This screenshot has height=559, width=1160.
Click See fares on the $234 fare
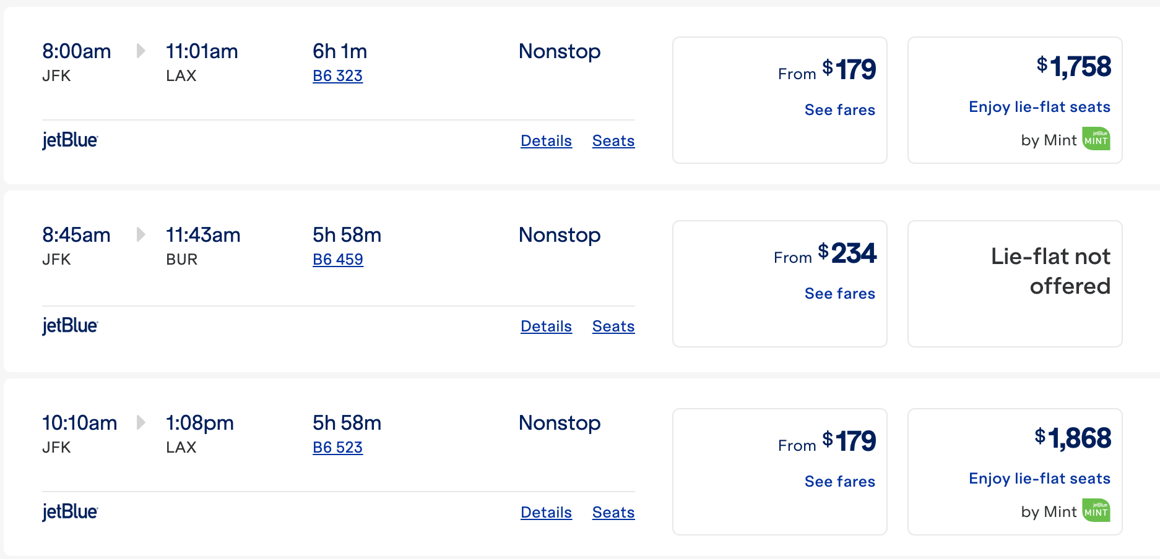tap(839, 293)
